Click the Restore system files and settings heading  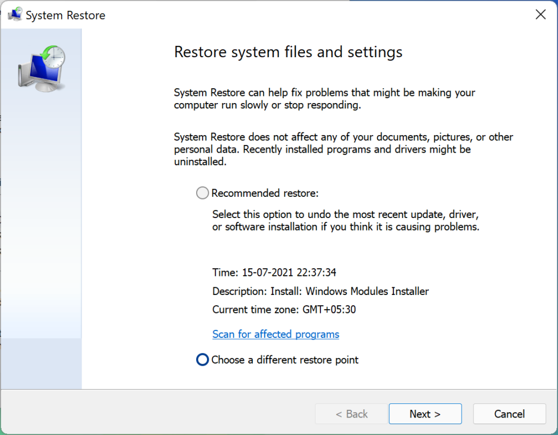[x=288, y=52]
